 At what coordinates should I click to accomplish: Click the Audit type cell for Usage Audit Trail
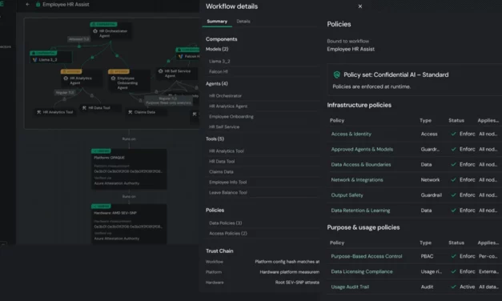tap(427, 287)
